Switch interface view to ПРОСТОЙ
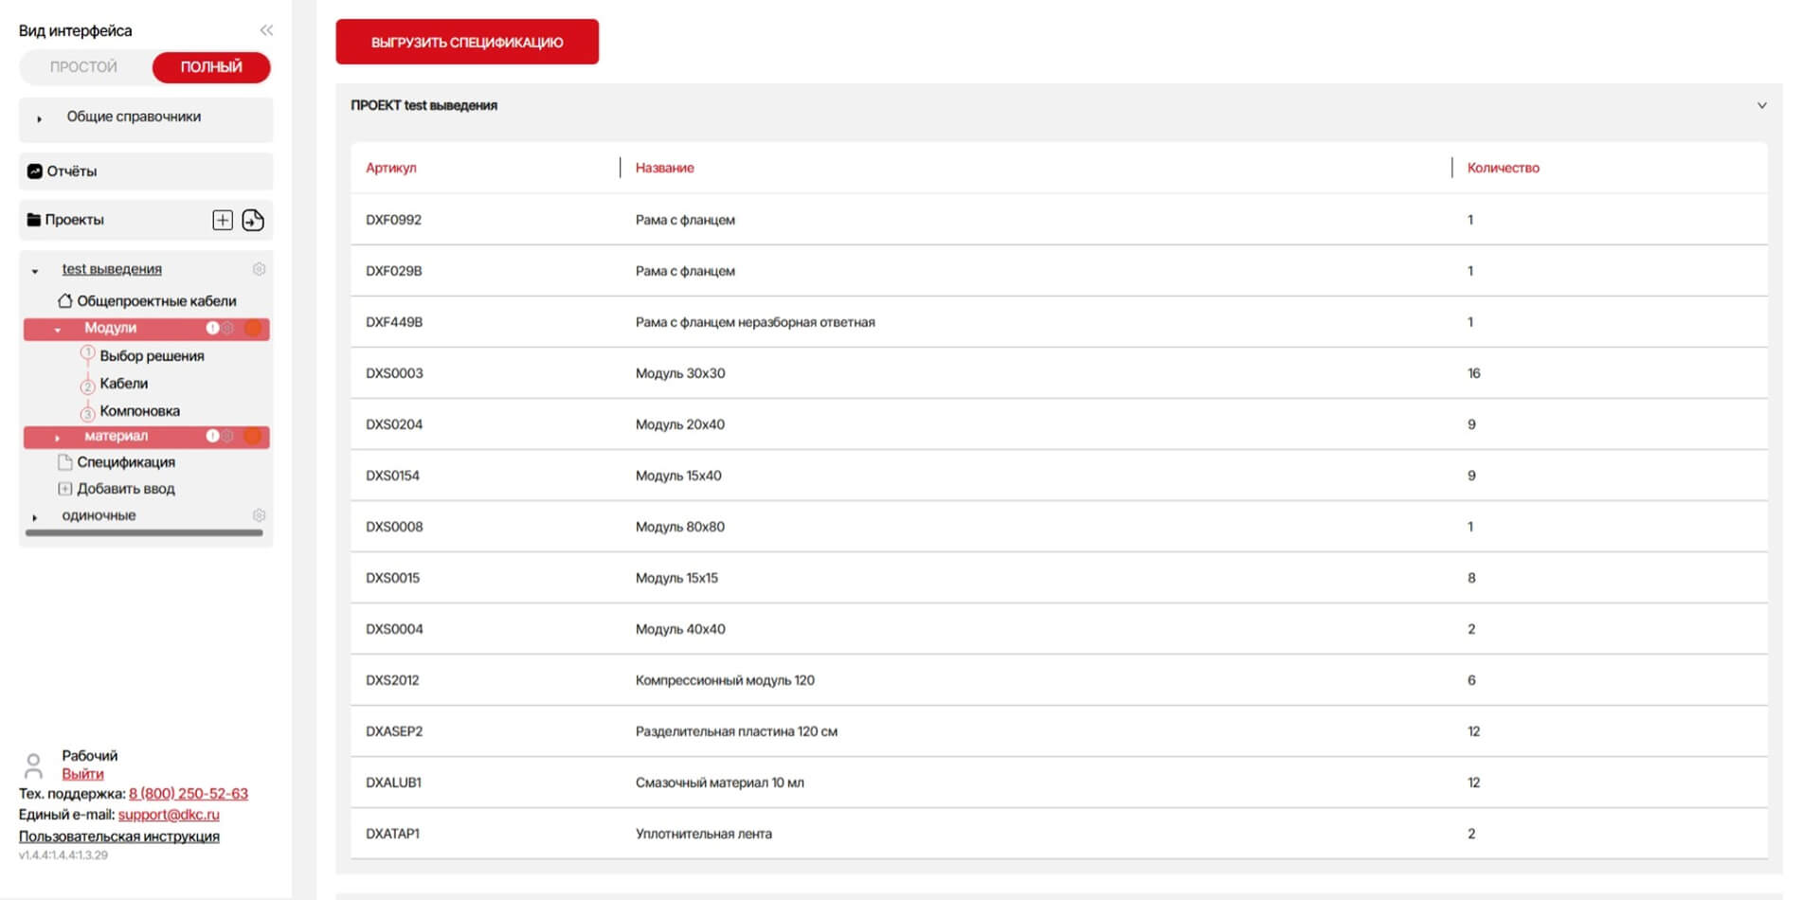1802x900 pixels. (84, 67)
